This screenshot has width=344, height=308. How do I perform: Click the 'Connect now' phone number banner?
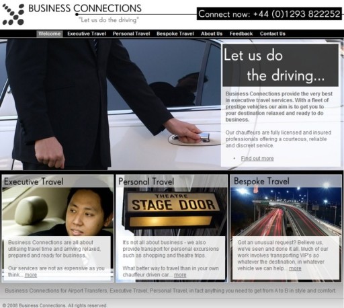coord(269,14)
